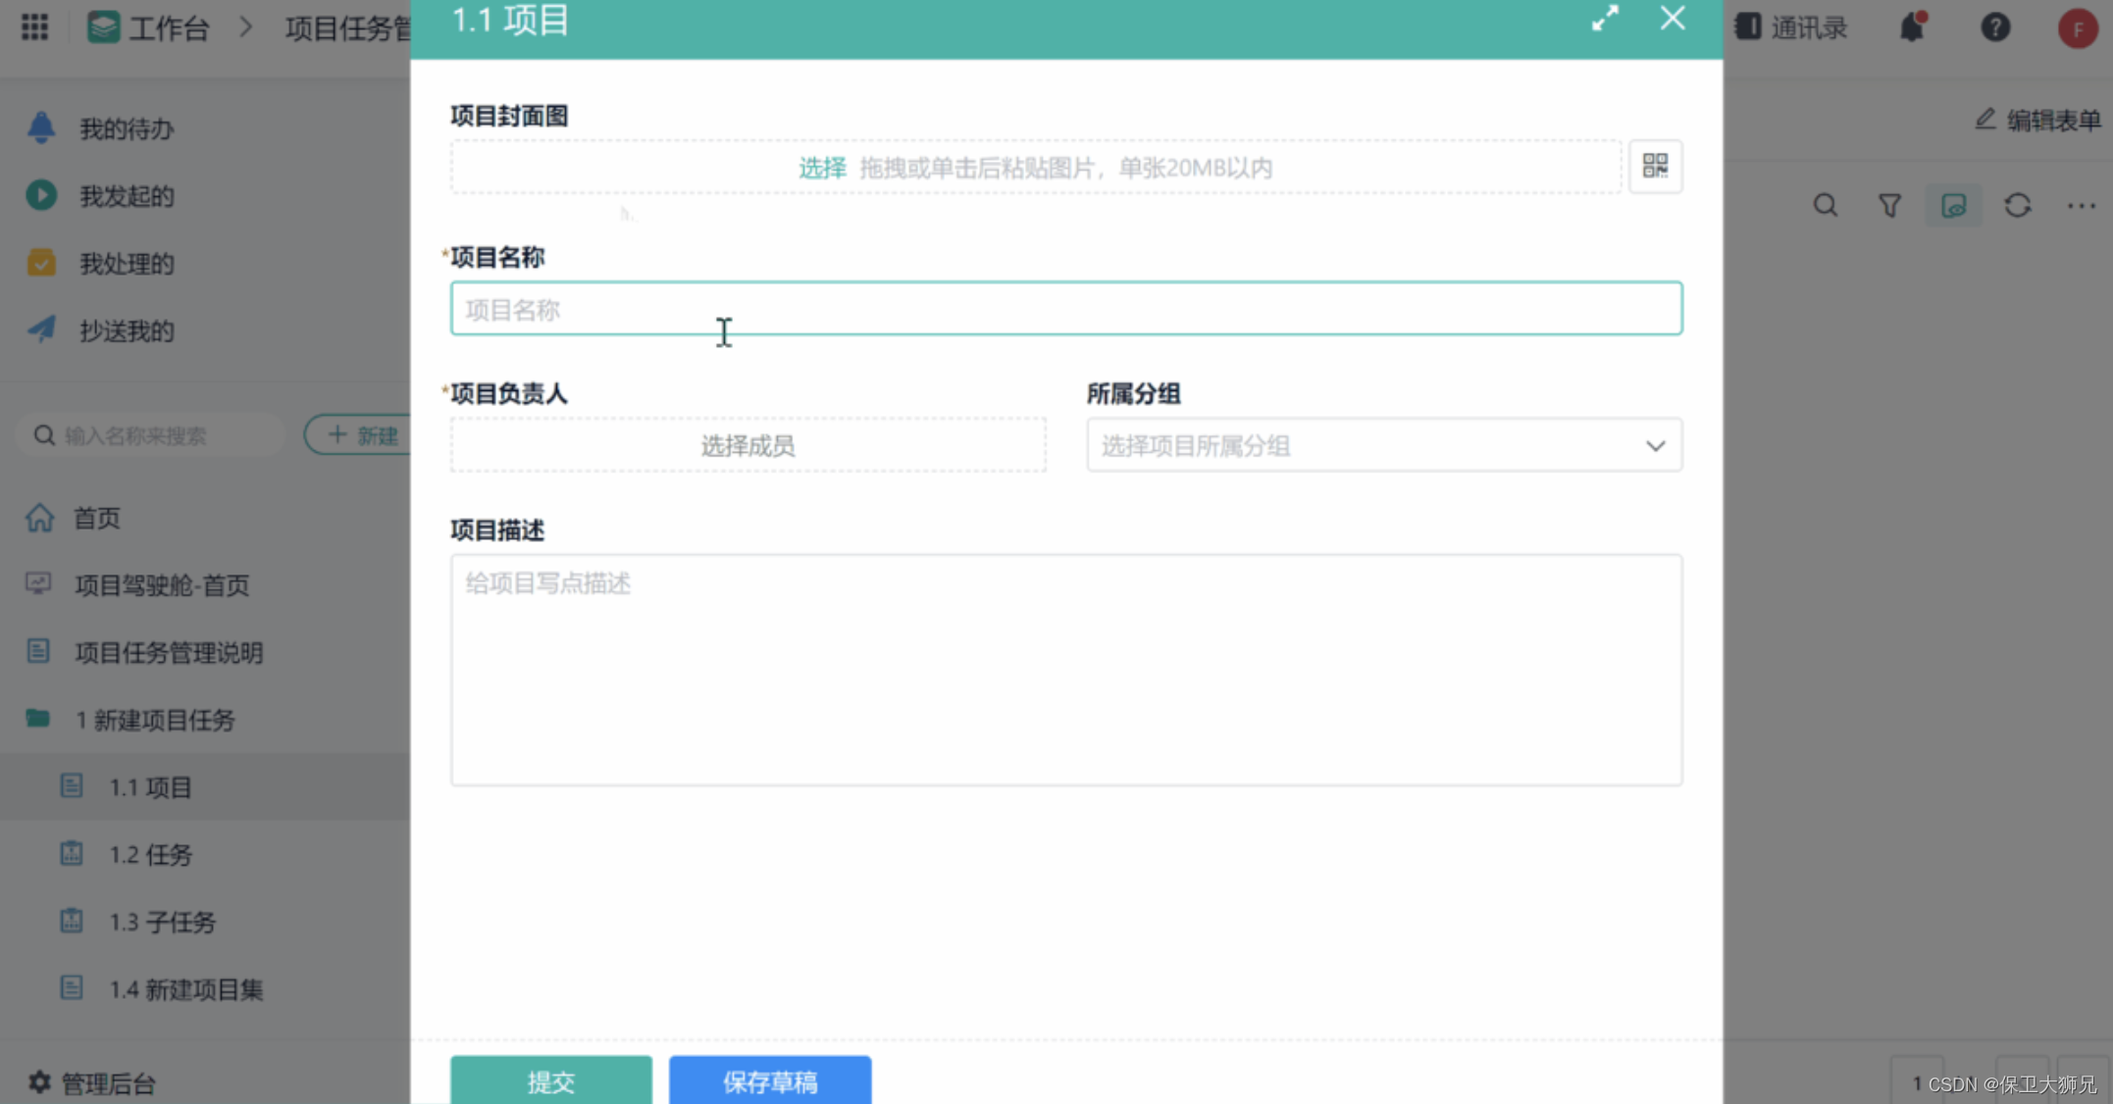Open 1.2 任务 in sidebar
The height and width of the screenshot is (1104, 2113).
coord(150,854)
